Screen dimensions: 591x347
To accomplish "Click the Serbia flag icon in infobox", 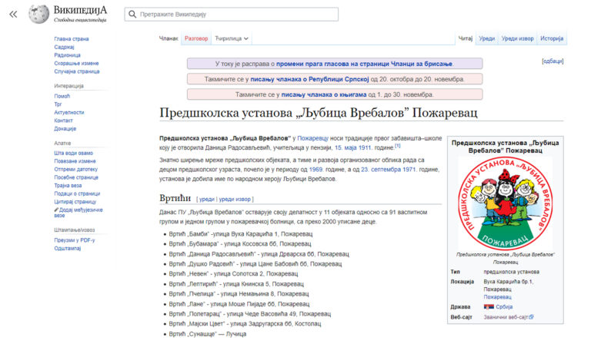I will tap(489, 307).
